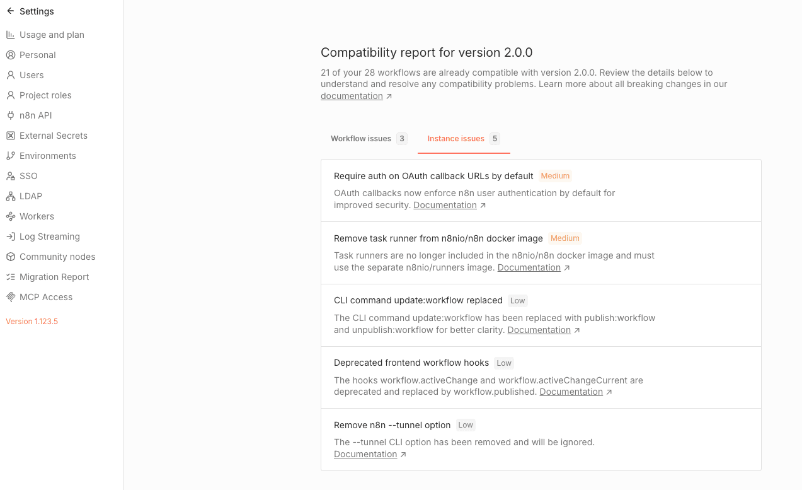This screenshot has height=490, width=802.
Task: Switch to the Workflow issues tab
Action: coord(360,138)
